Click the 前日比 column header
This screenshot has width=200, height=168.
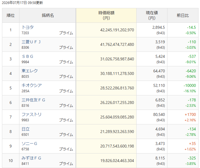pyautogui.click(x=183, y=15)
